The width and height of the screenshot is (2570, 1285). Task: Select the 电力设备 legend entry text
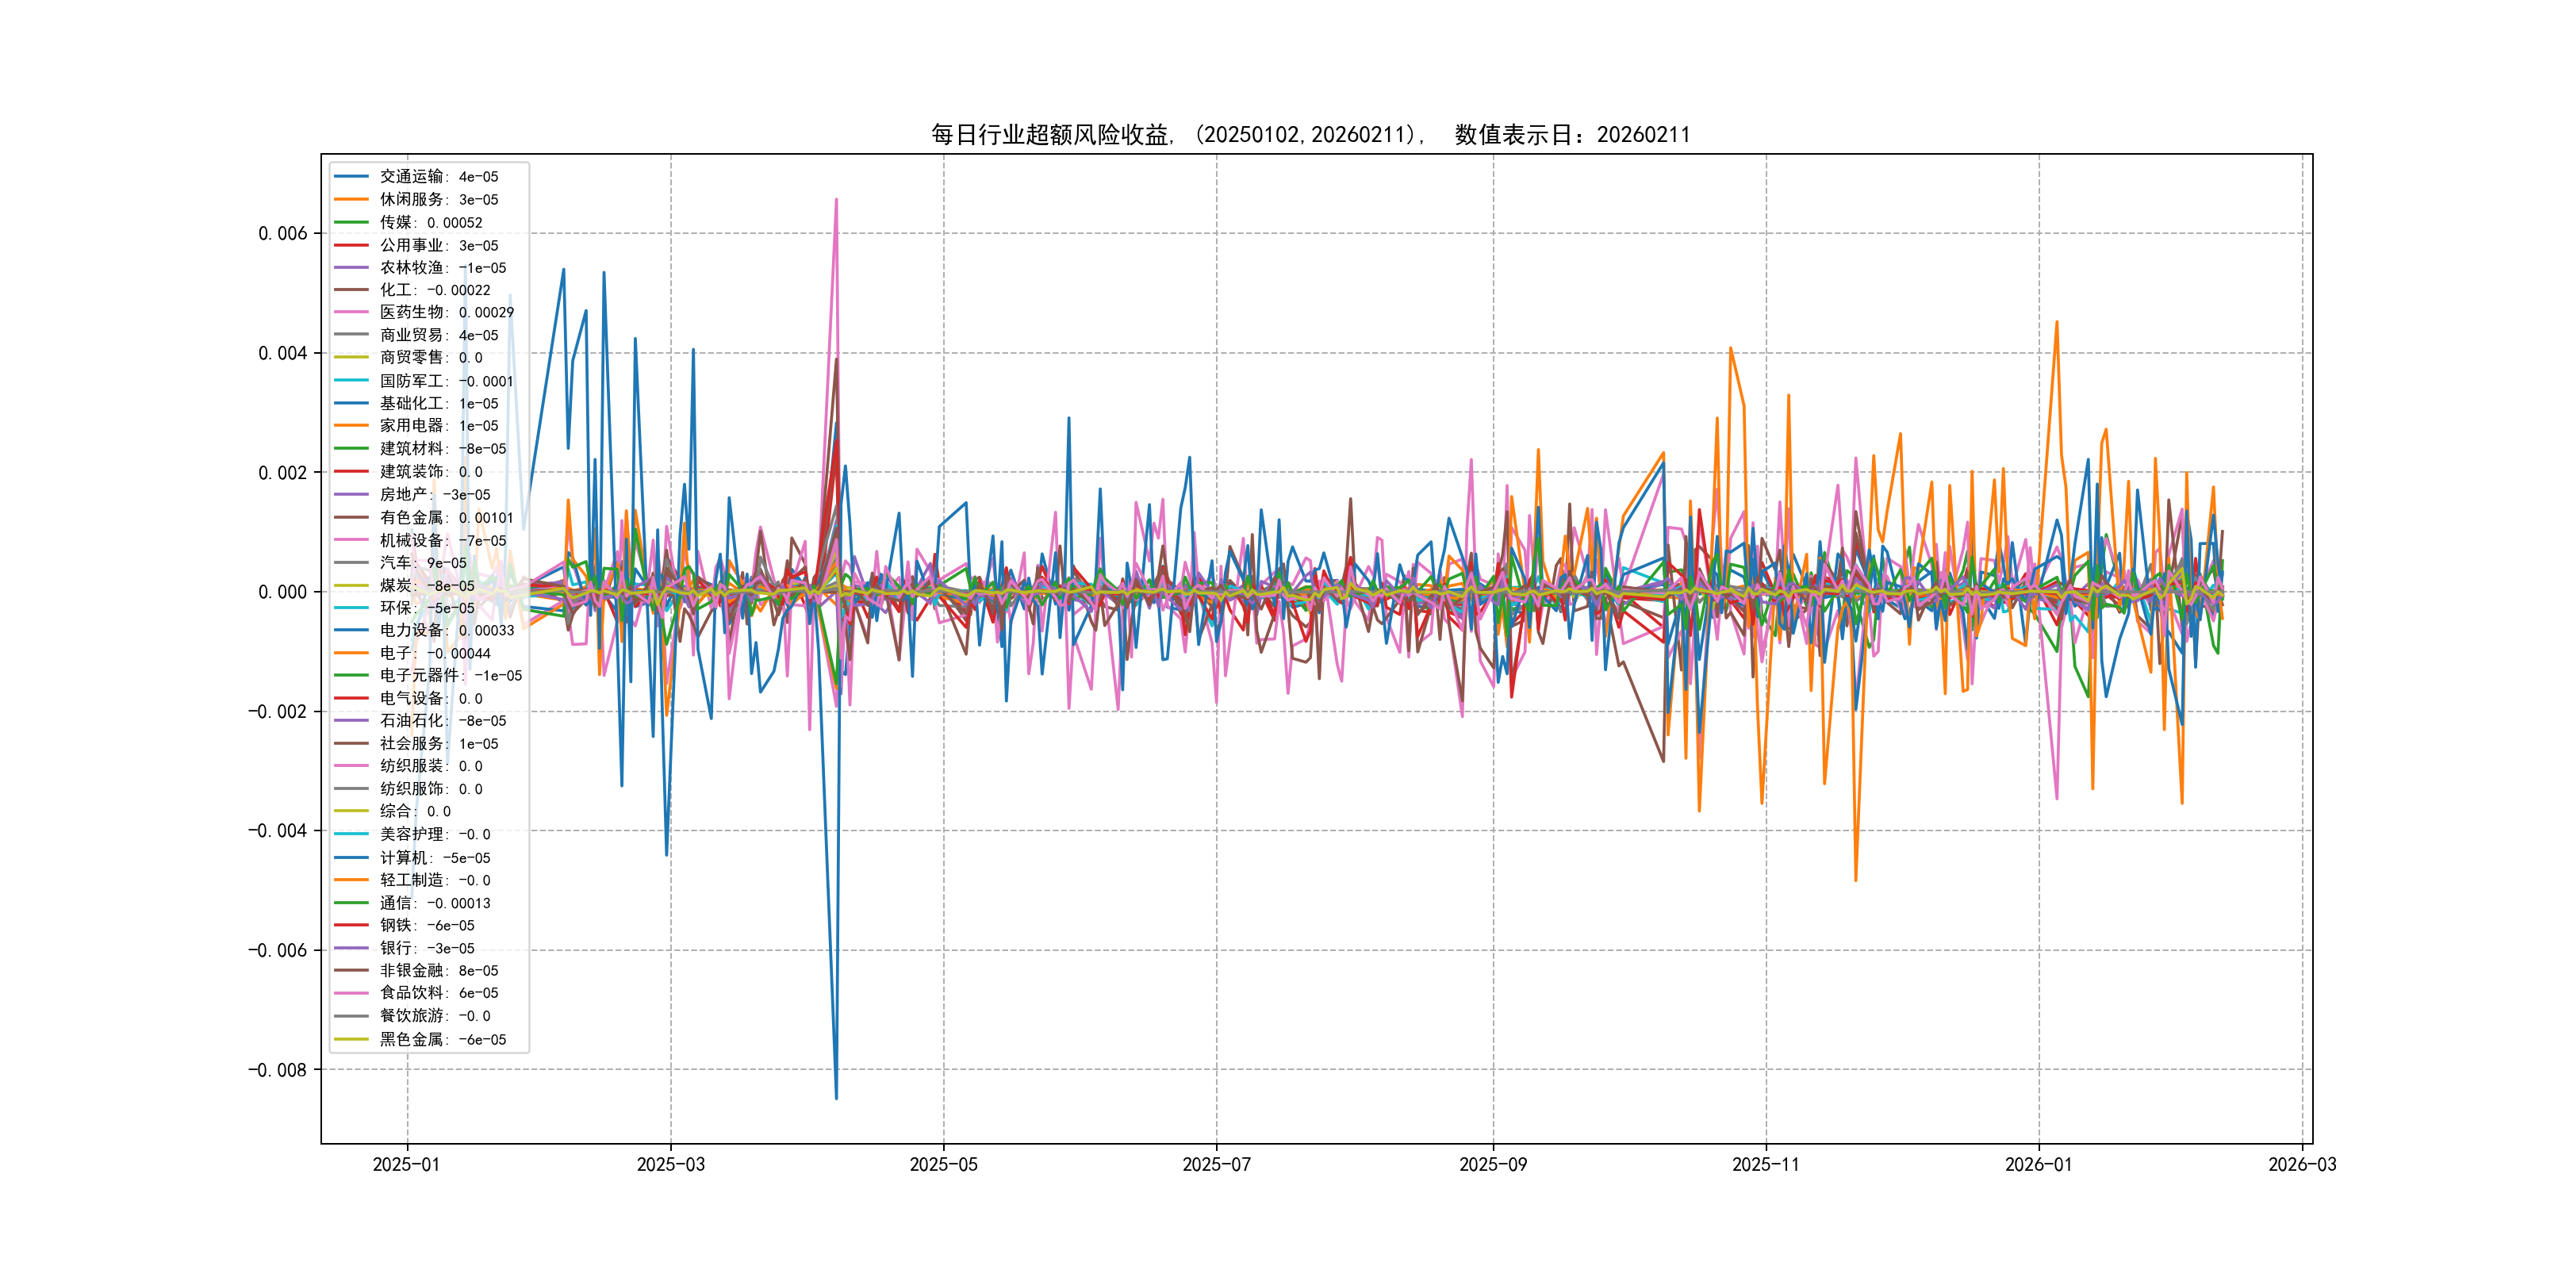pyautogui.click(x=446, y=630)
